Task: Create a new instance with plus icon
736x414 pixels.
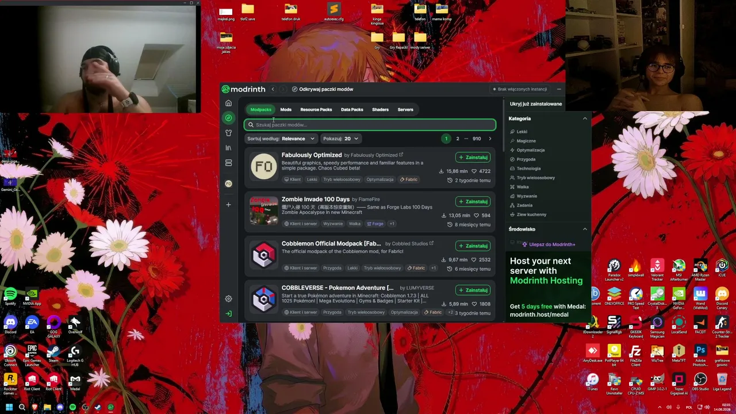Action: [228, 205]
